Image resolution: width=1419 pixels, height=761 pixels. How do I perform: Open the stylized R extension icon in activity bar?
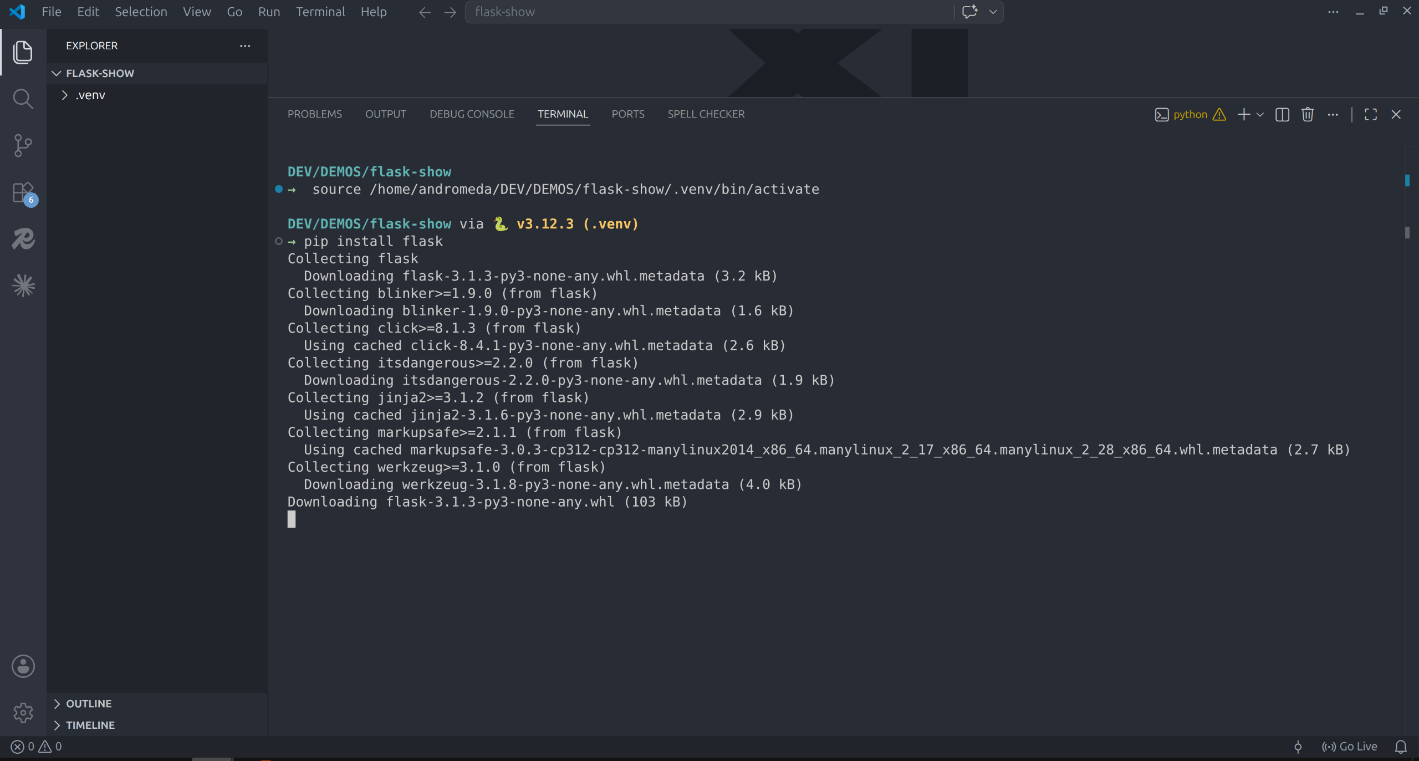[23, 239]
